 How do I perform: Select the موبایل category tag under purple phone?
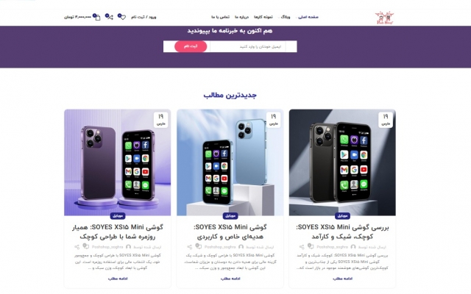click(x=118, y=215)
